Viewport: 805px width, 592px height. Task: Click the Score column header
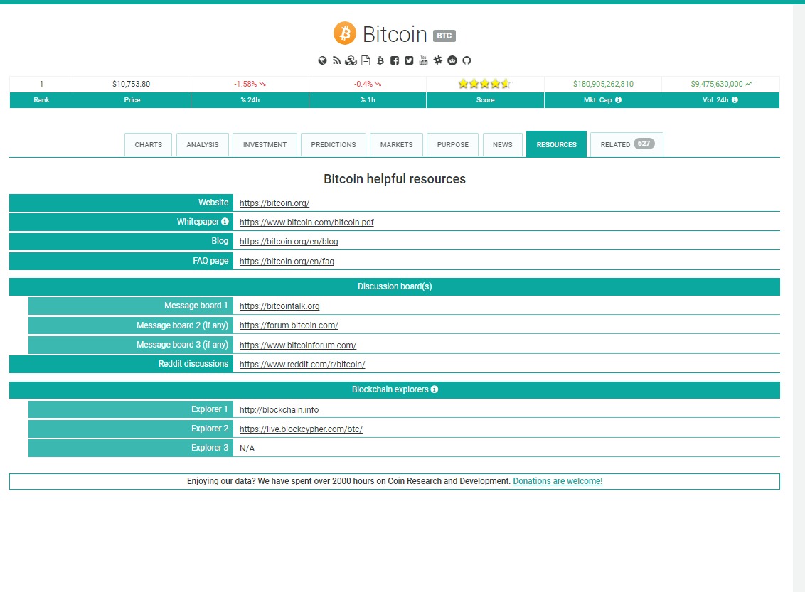tap(485, 100)
